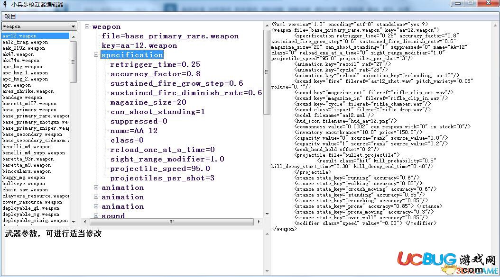The width and height of the screenshot is (500, 277).
Task: Select sustained_fire_grow_step=0.6 tree item
Action: point(176,83)
